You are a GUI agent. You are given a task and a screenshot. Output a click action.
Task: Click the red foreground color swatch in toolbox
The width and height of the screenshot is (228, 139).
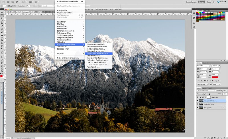[x=2, y=76]
